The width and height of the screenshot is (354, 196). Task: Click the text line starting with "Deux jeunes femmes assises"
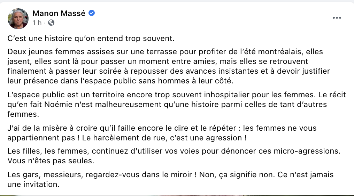click(165, 52)
